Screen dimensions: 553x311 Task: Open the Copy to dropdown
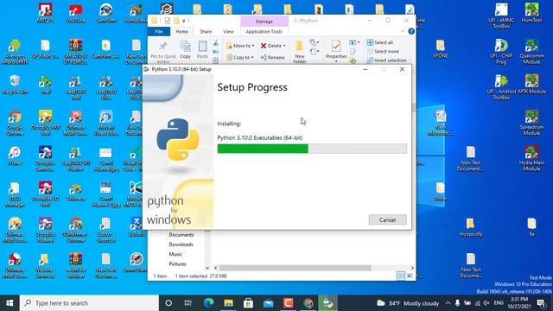pyautogui.click(x=240, y=57)
